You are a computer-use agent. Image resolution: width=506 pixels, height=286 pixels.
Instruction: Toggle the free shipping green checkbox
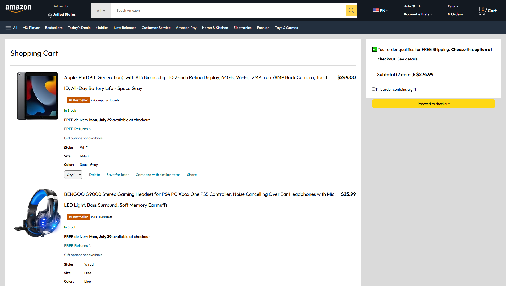pos(374,49)
